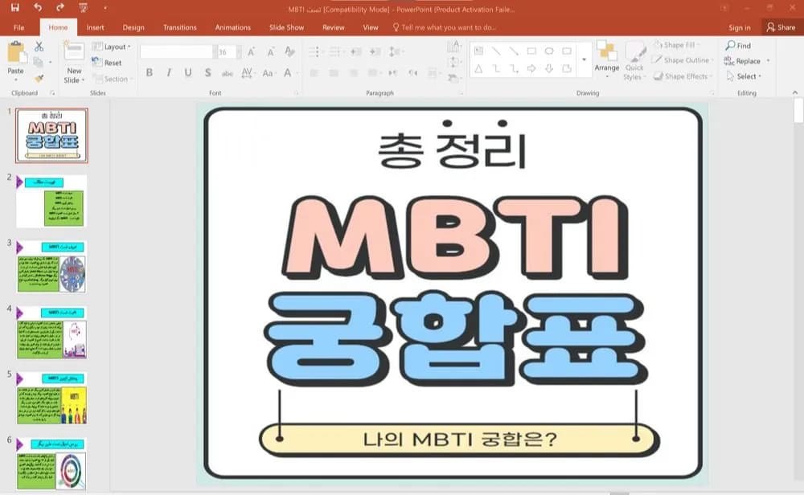Open the font size combo box

click(228, 51)
